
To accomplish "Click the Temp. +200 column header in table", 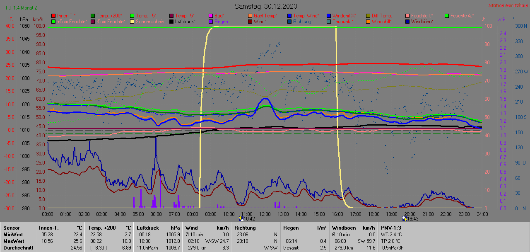I will [x=102, y=228].
